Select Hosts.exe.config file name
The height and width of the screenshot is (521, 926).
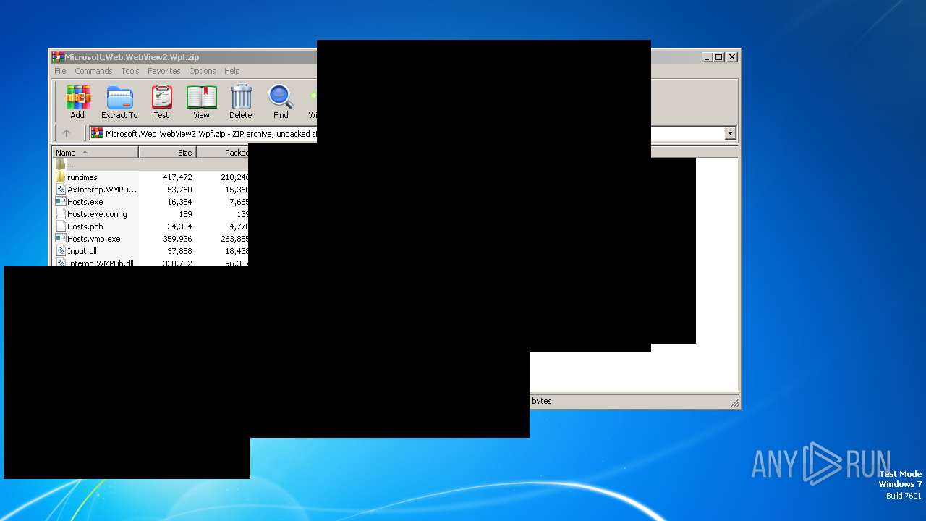tap(97, 214)
